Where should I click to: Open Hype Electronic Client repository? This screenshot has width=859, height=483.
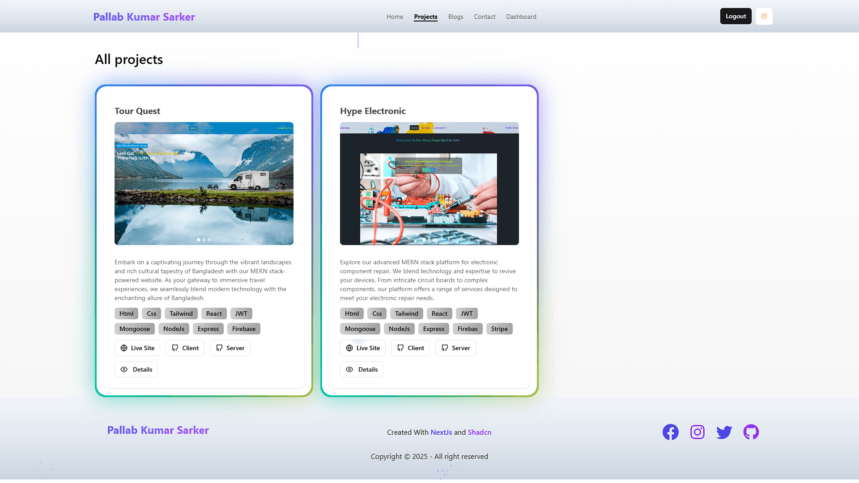point(410,348)
